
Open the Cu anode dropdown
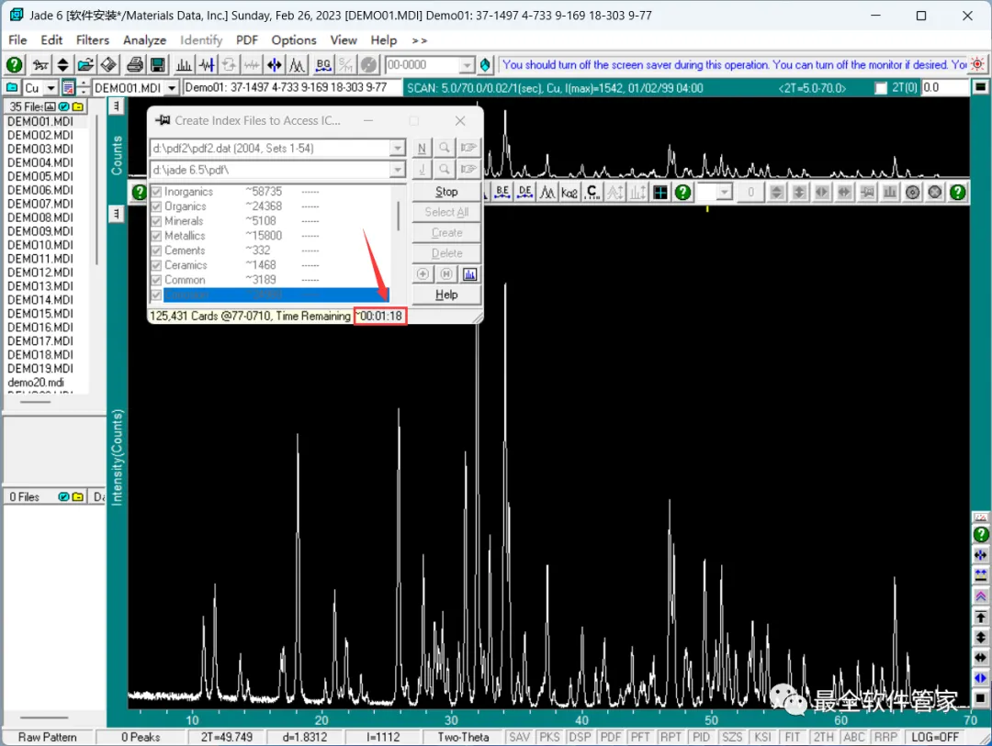pyautogui.click(x=51, y=88)
